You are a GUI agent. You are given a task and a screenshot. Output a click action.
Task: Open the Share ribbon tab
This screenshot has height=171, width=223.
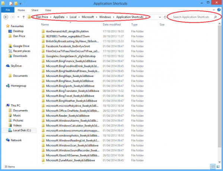[35, 10]
